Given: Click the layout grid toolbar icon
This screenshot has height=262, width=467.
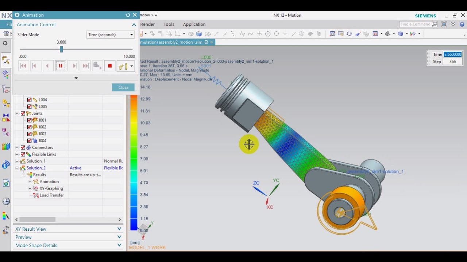Looking at the screenshot, I should [375, 34].
